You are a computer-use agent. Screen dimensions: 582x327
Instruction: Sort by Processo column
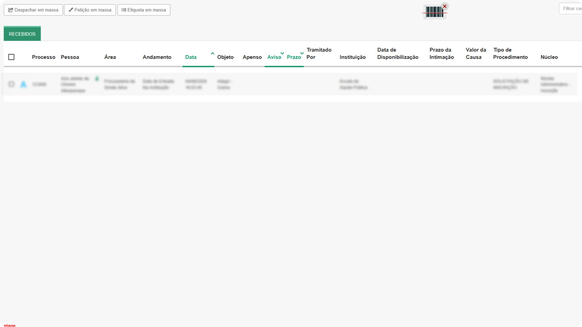(44, 57)
